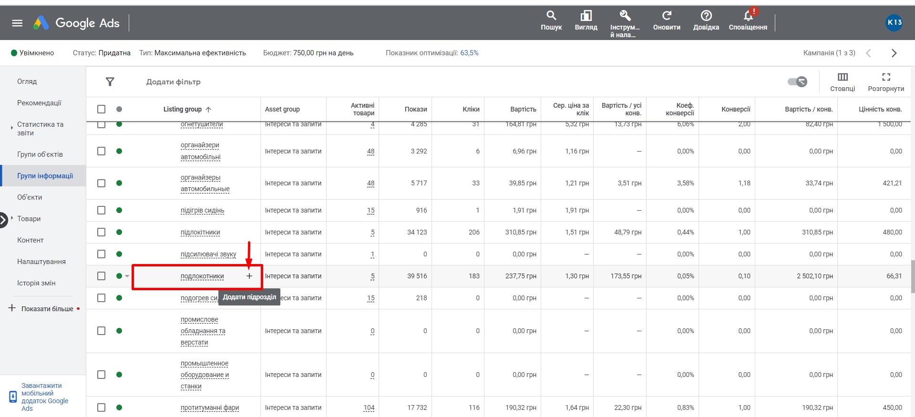The image size is (915, 417).
Task: Click green status dot for підлокітники row
Action: coord(119,232)
